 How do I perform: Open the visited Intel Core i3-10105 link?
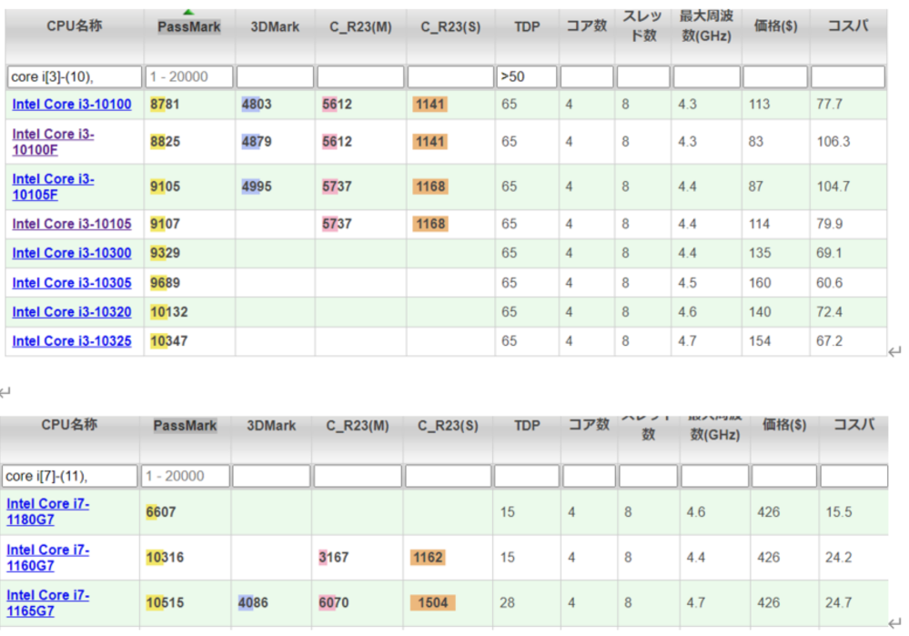click(x=72, y=224)
